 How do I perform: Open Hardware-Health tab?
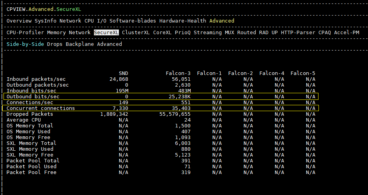[182, 21]
